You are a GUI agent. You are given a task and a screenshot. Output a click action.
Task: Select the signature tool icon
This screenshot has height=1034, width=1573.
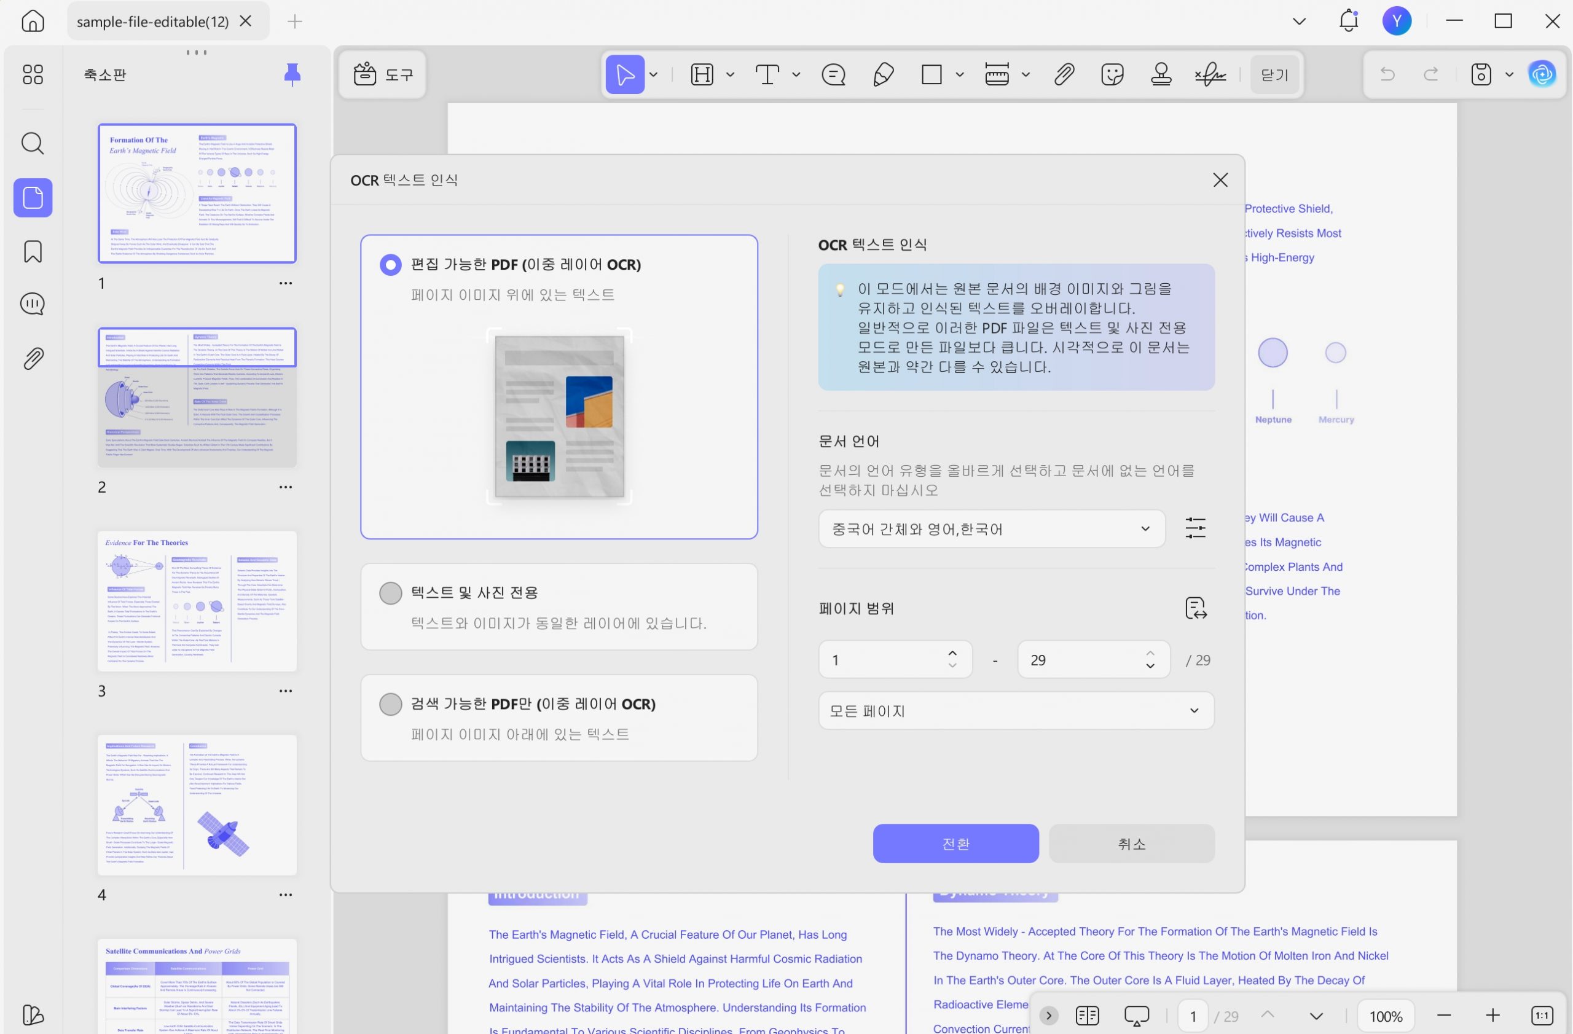click(x=1210, y=75)
